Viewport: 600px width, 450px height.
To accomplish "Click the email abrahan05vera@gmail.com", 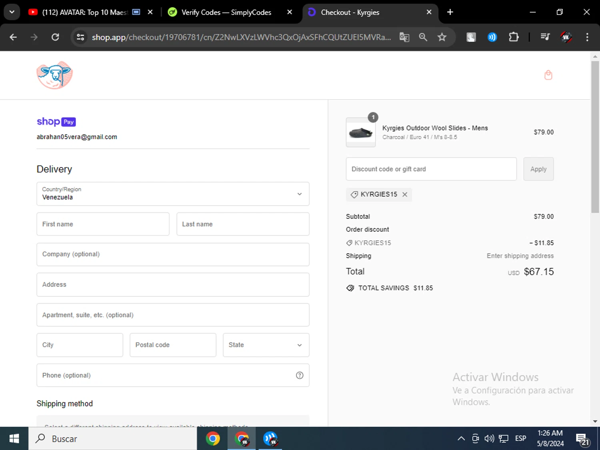I will [x=77, y=137].
